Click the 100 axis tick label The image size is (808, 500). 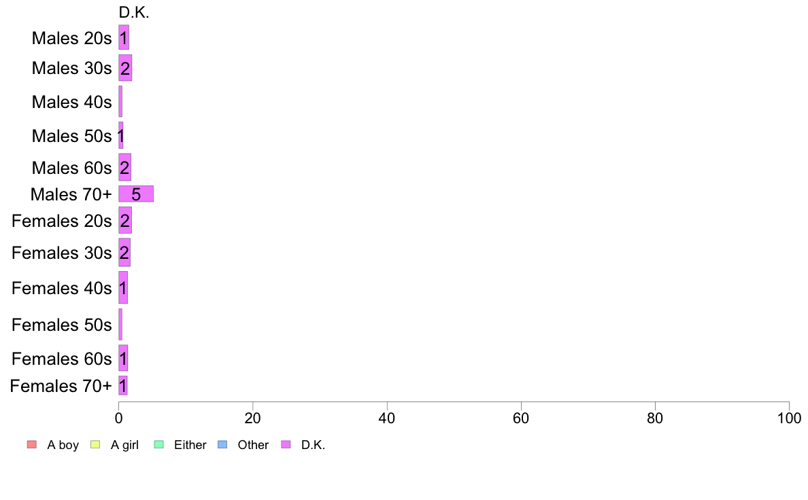tap(789, 418)
